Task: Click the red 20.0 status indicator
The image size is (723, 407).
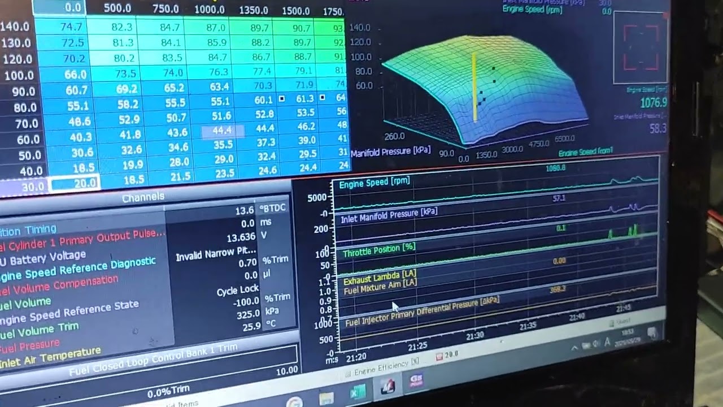Action: click(x=446, y=355)
